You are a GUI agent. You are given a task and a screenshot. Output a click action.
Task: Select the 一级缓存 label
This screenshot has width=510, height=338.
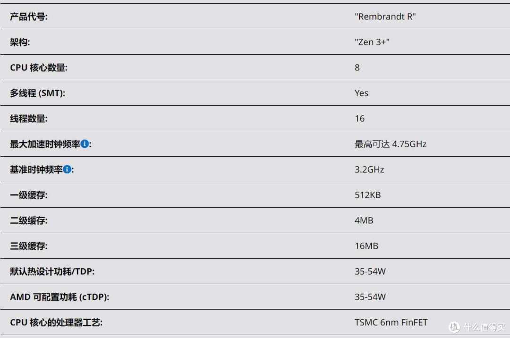29,195
